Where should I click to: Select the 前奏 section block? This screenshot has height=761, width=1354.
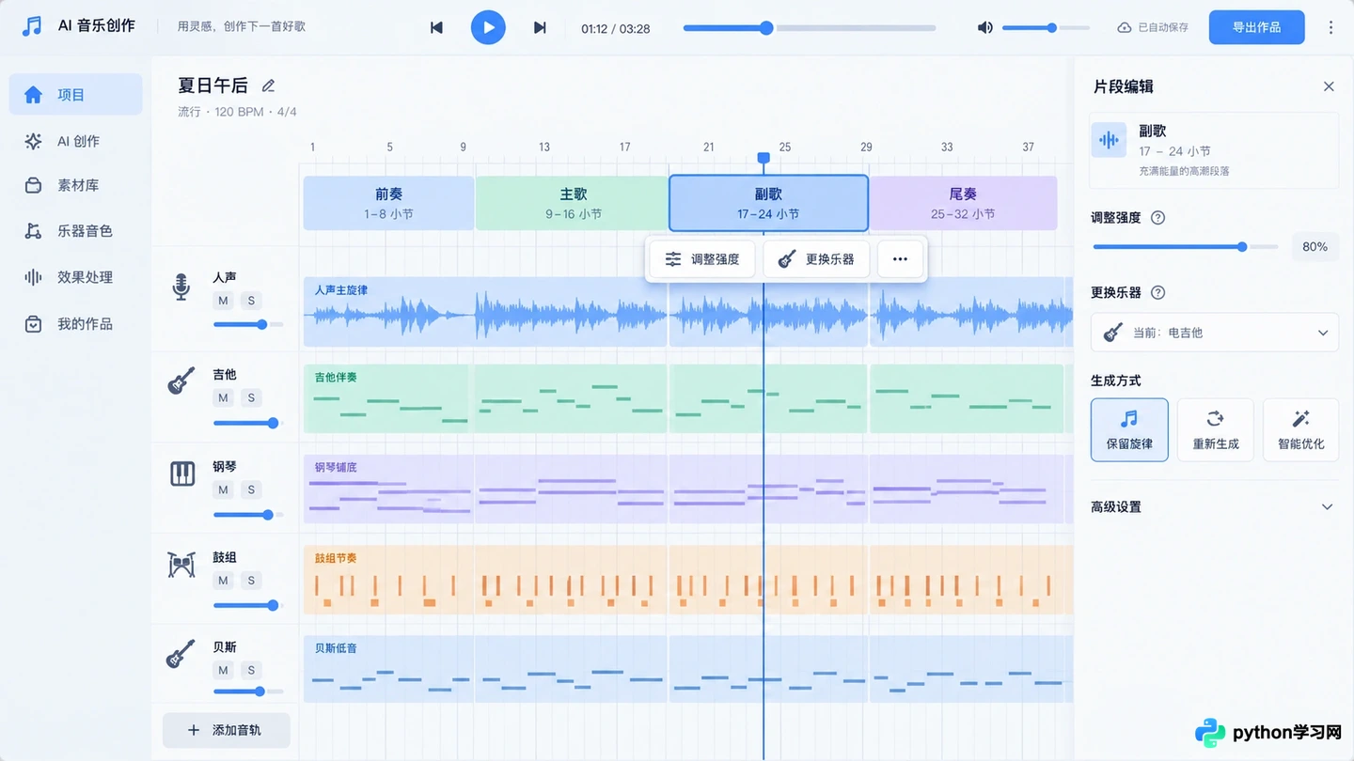[x=388, y=203]
